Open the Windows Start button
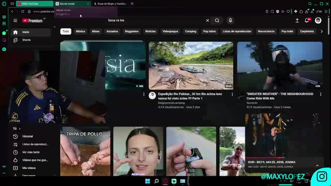 click(x=148, y=181)
